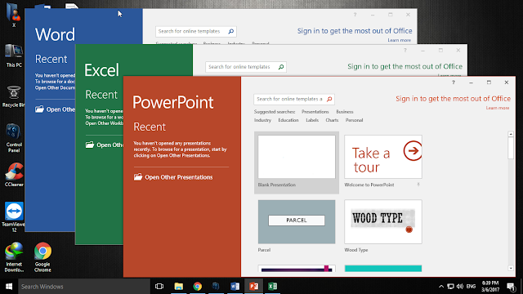Screen dimensions: 523x294
Task: Select the Education suggested search
Action: (288, 120)
